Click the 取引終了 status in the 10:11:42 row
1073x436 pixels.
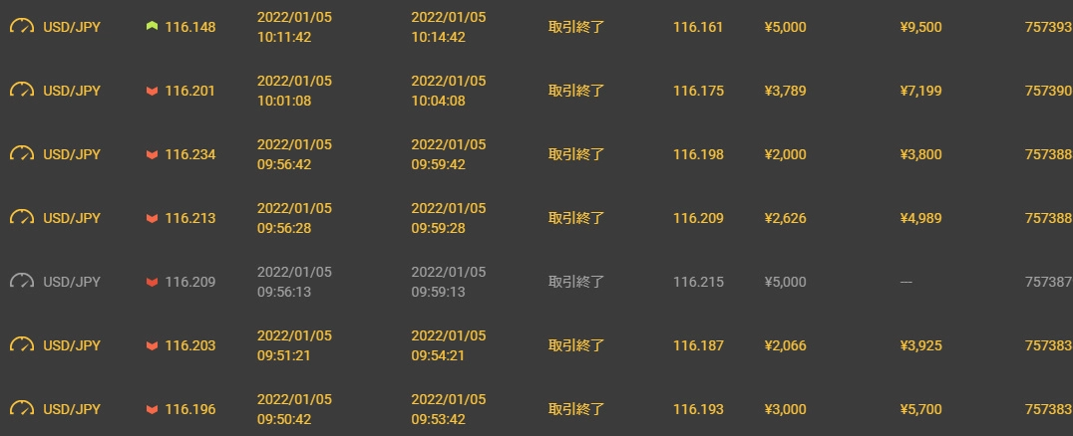pyautogui.click(x=576, y=27)
